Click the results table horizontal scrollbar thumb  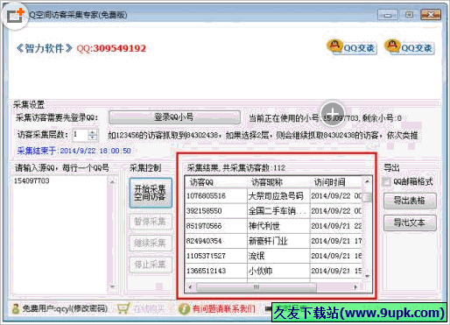pyautogui.click(x=257, y=287)
